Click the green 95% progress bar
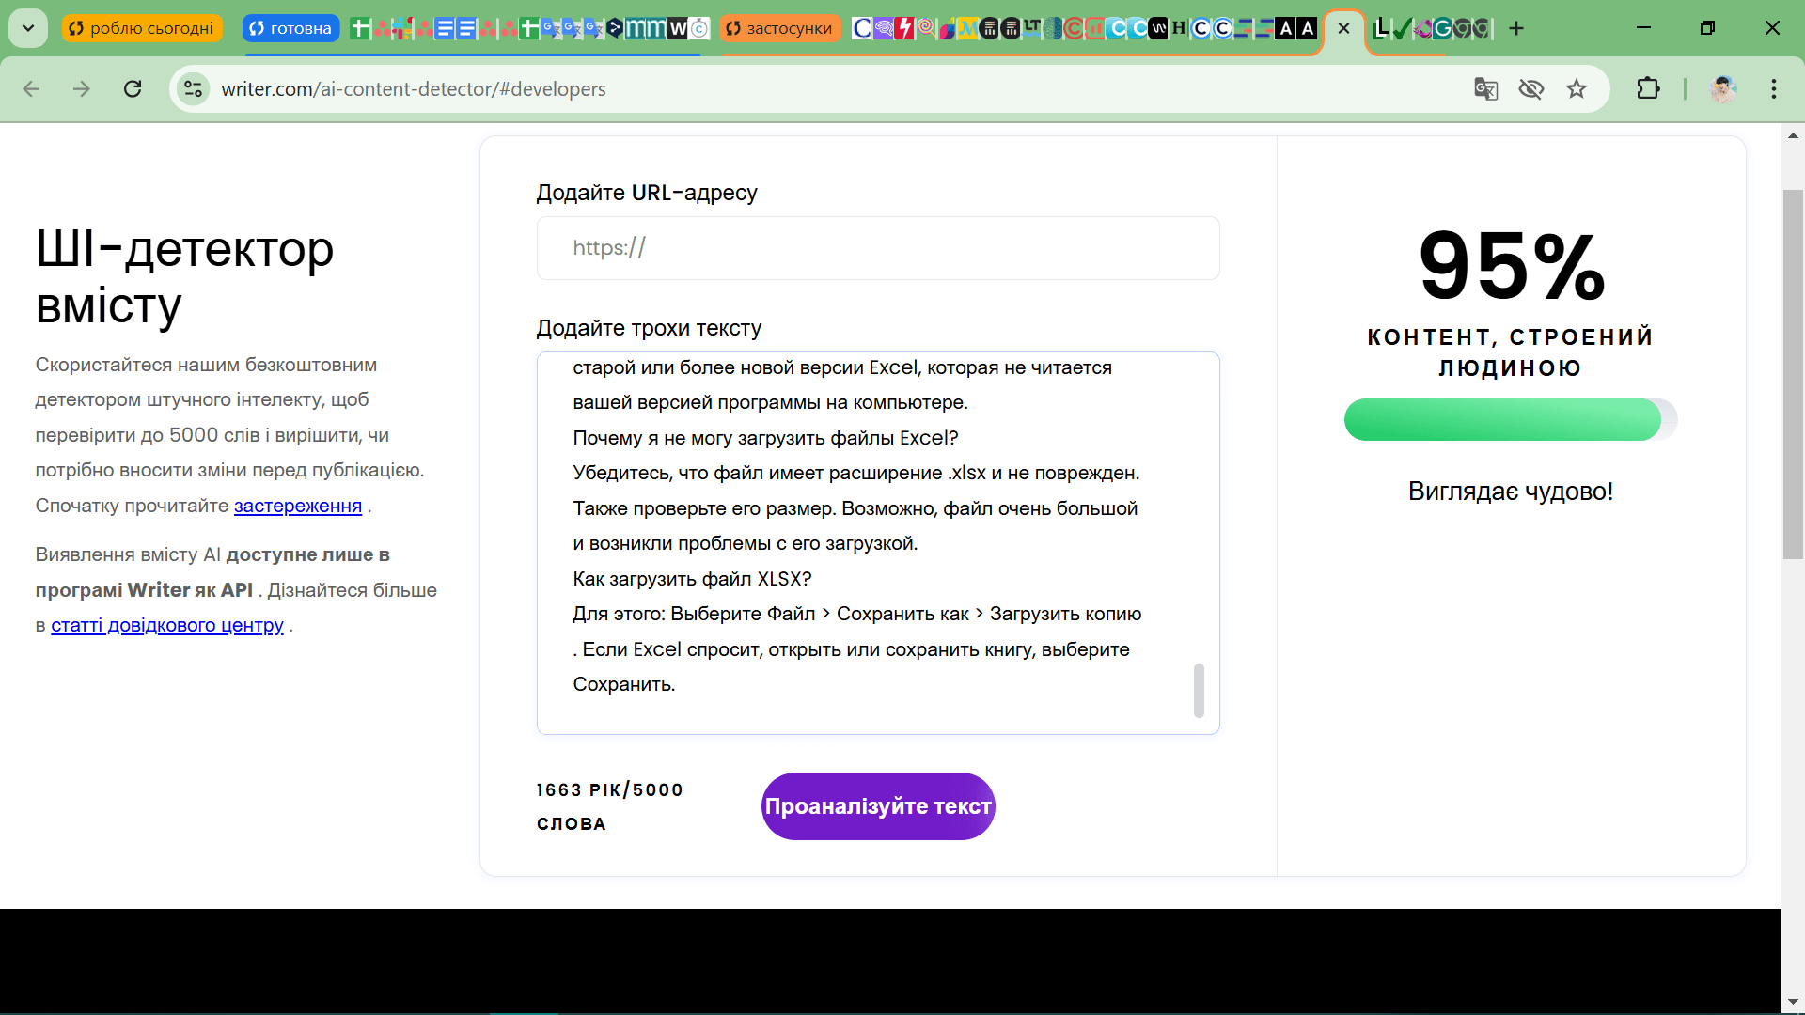Image resolution: width=1805 pixels, height=1015 pixels. [1502, 420]
